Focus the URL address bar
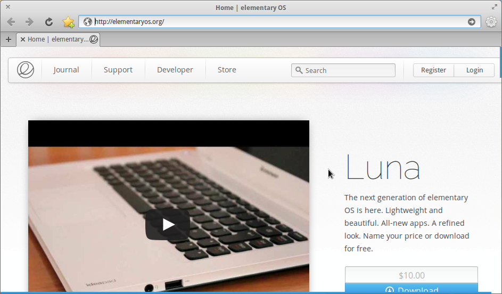502x294 pixels. (x=279, y=22)
